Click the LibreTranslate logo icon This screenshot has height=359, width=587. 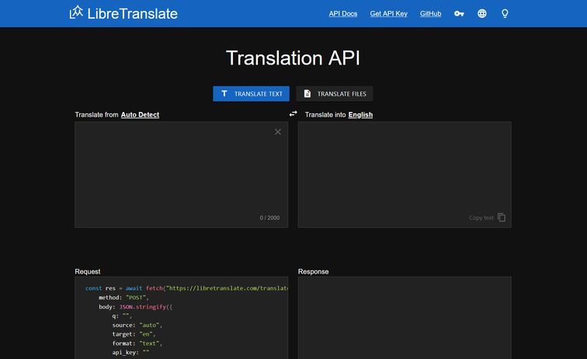click(x=76, y=12)
